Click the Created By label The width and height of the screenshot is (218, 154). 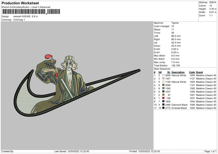tap(8, 151)
